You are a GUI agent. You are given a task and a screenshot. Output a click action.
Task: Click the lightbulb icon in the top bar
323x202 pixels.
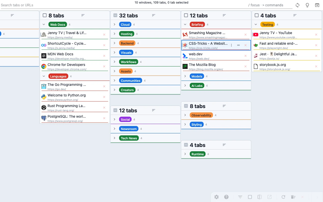point(307,5)
